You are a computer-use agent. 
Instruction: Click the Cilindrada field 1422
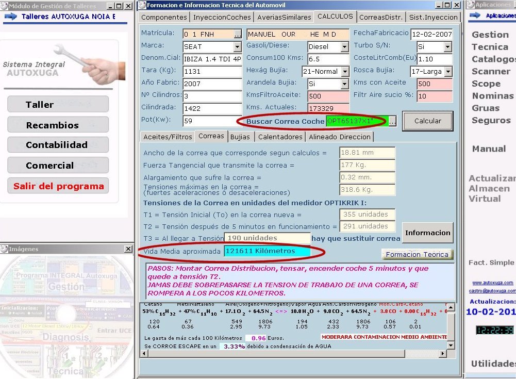point(212,108)
